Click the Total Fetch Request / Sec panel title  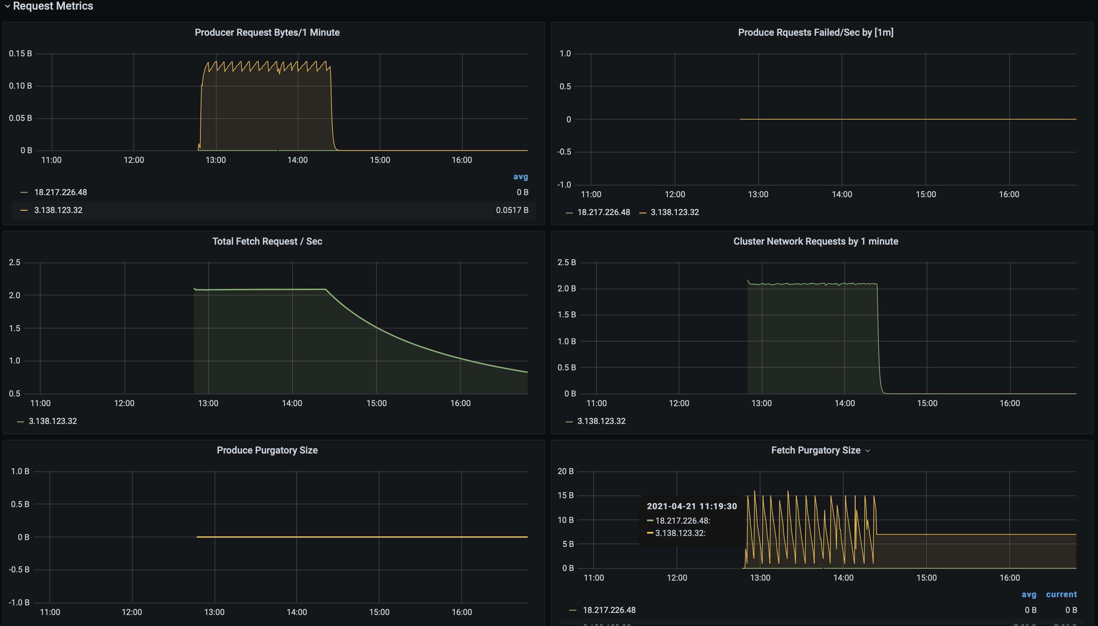point(267,241)
